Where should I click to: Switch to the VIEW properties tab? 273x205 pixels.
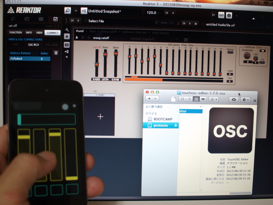pyautogui.click(x=39, y=32)
